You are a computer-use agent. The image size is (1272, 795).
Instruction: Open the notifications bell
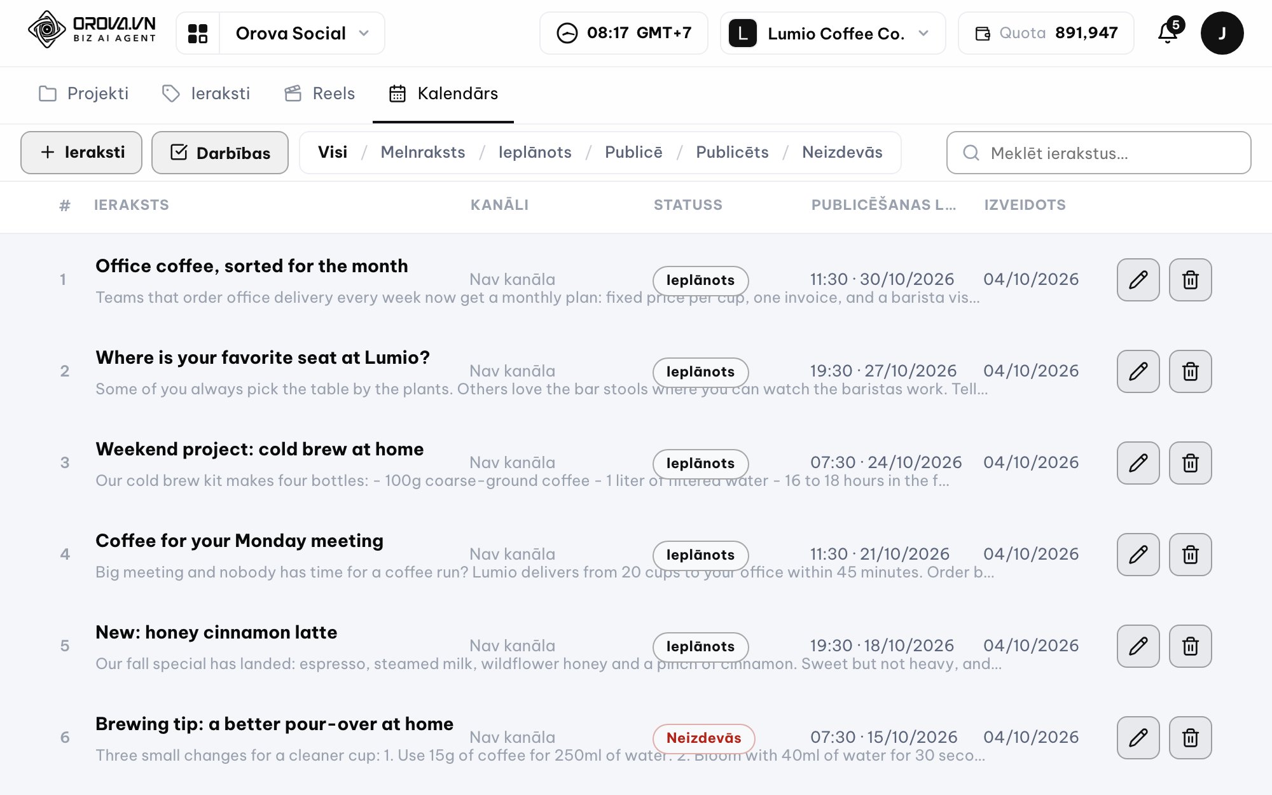pos(1168,32)
